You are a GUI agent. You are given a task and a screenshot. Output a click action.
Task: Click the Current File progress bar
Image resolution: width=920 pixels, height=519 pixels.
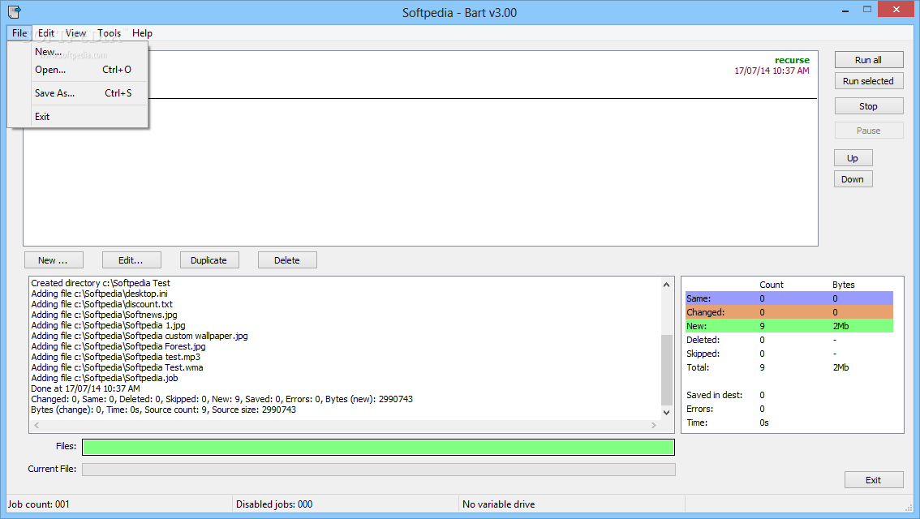click(x=378, y=470)
